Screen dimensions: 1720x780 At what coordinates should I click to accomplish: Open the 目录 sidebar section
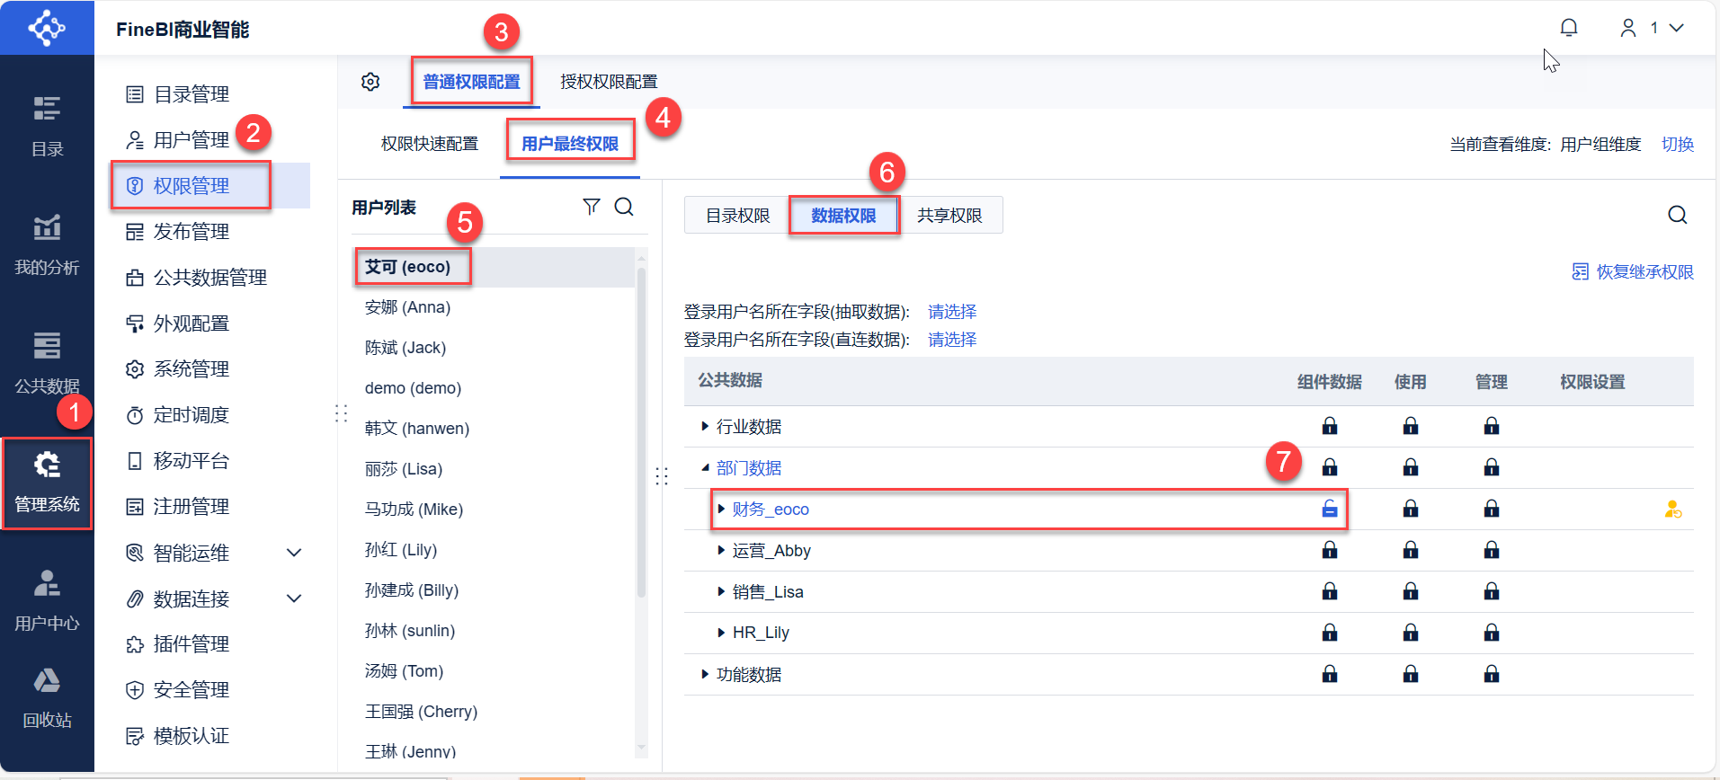click(47, 127)
